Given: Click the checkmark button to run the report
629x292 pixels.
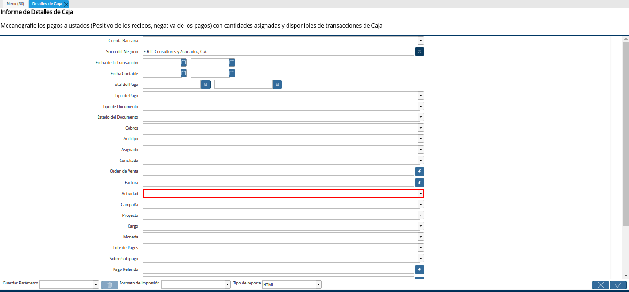Looking at the screenshot, I should click(618, 284).
